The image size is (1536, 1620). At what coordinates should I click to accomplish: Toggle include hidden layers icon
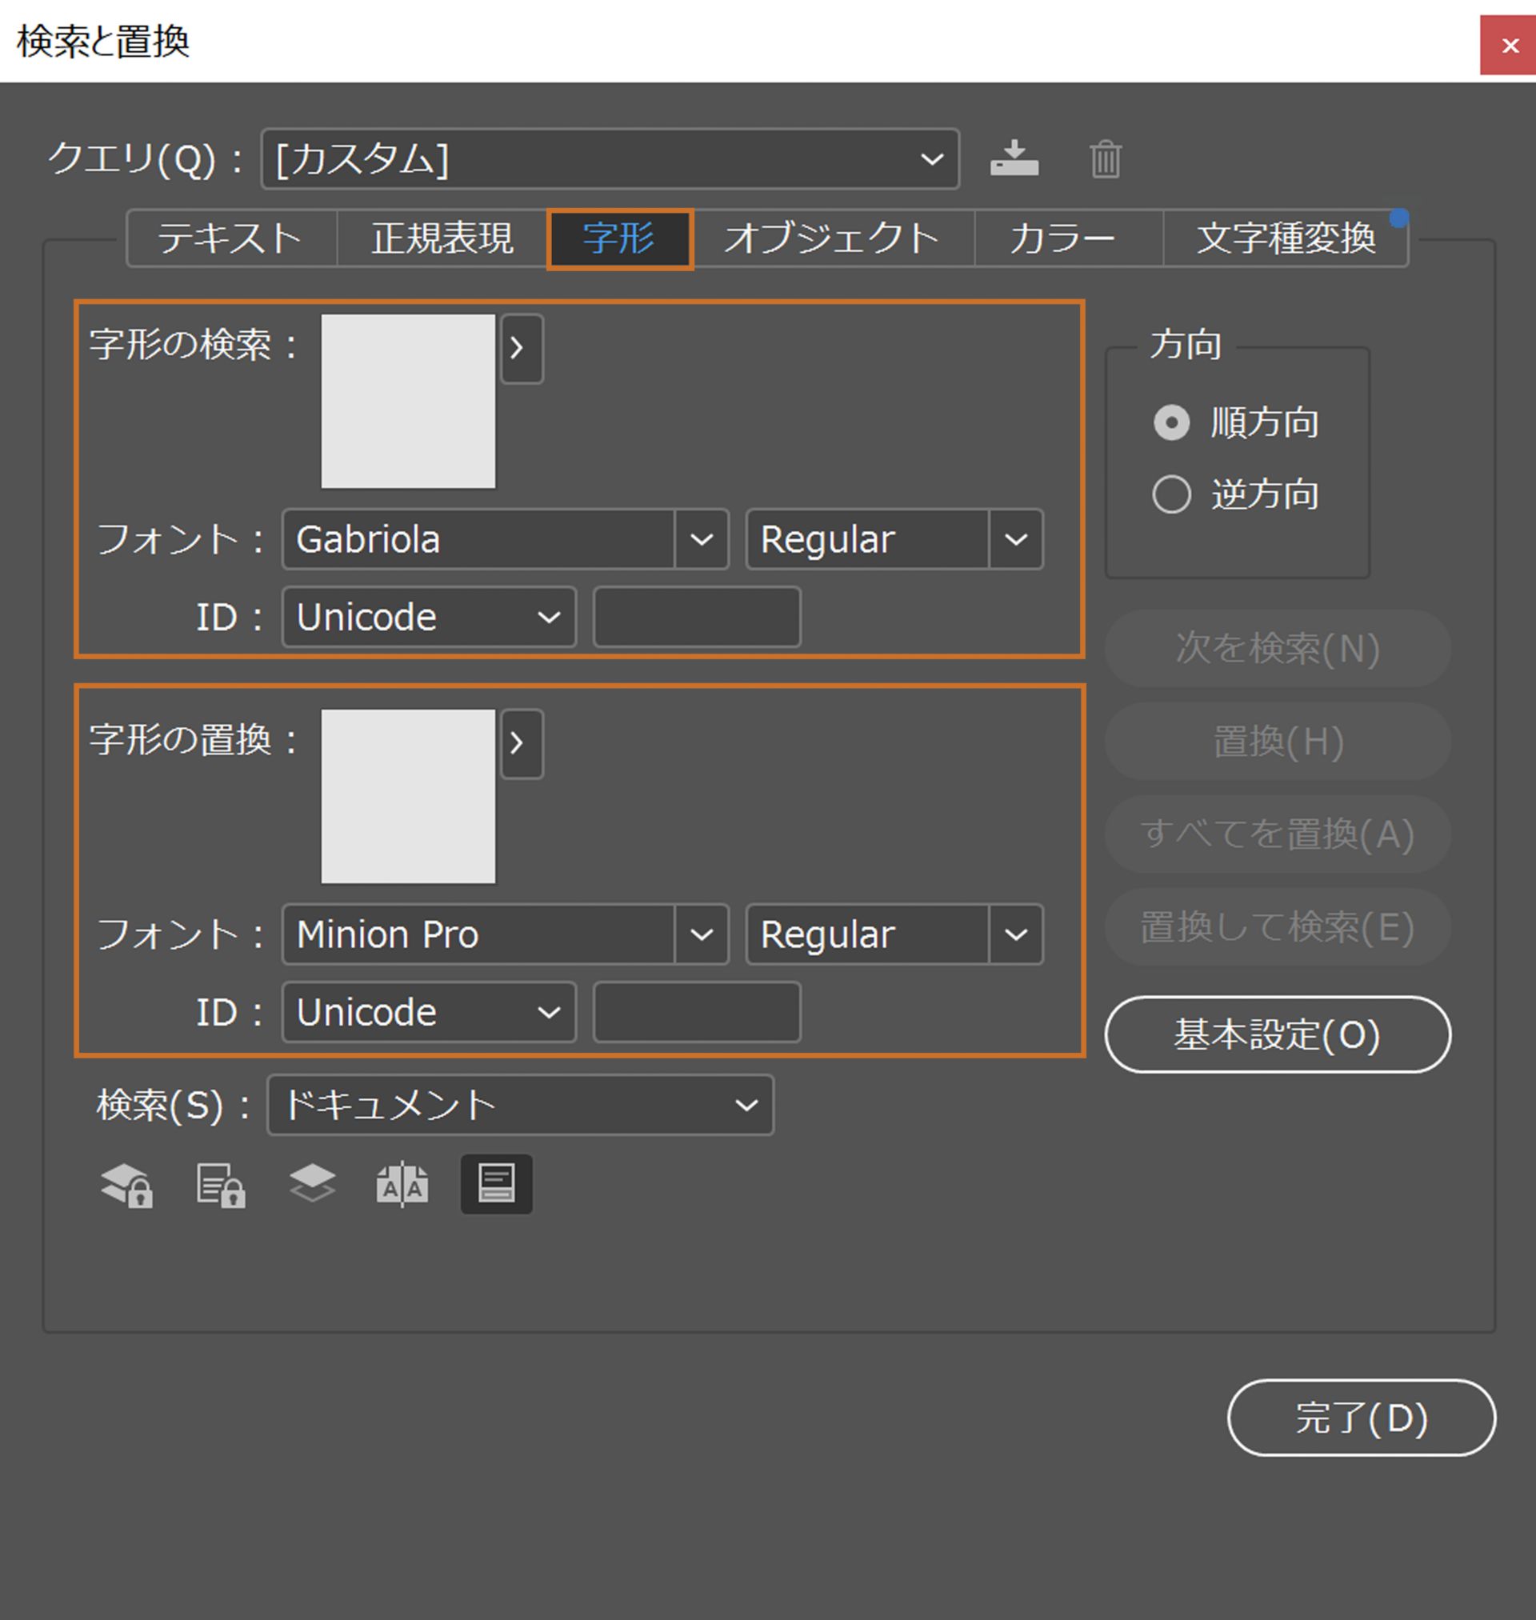point(312,1185)
